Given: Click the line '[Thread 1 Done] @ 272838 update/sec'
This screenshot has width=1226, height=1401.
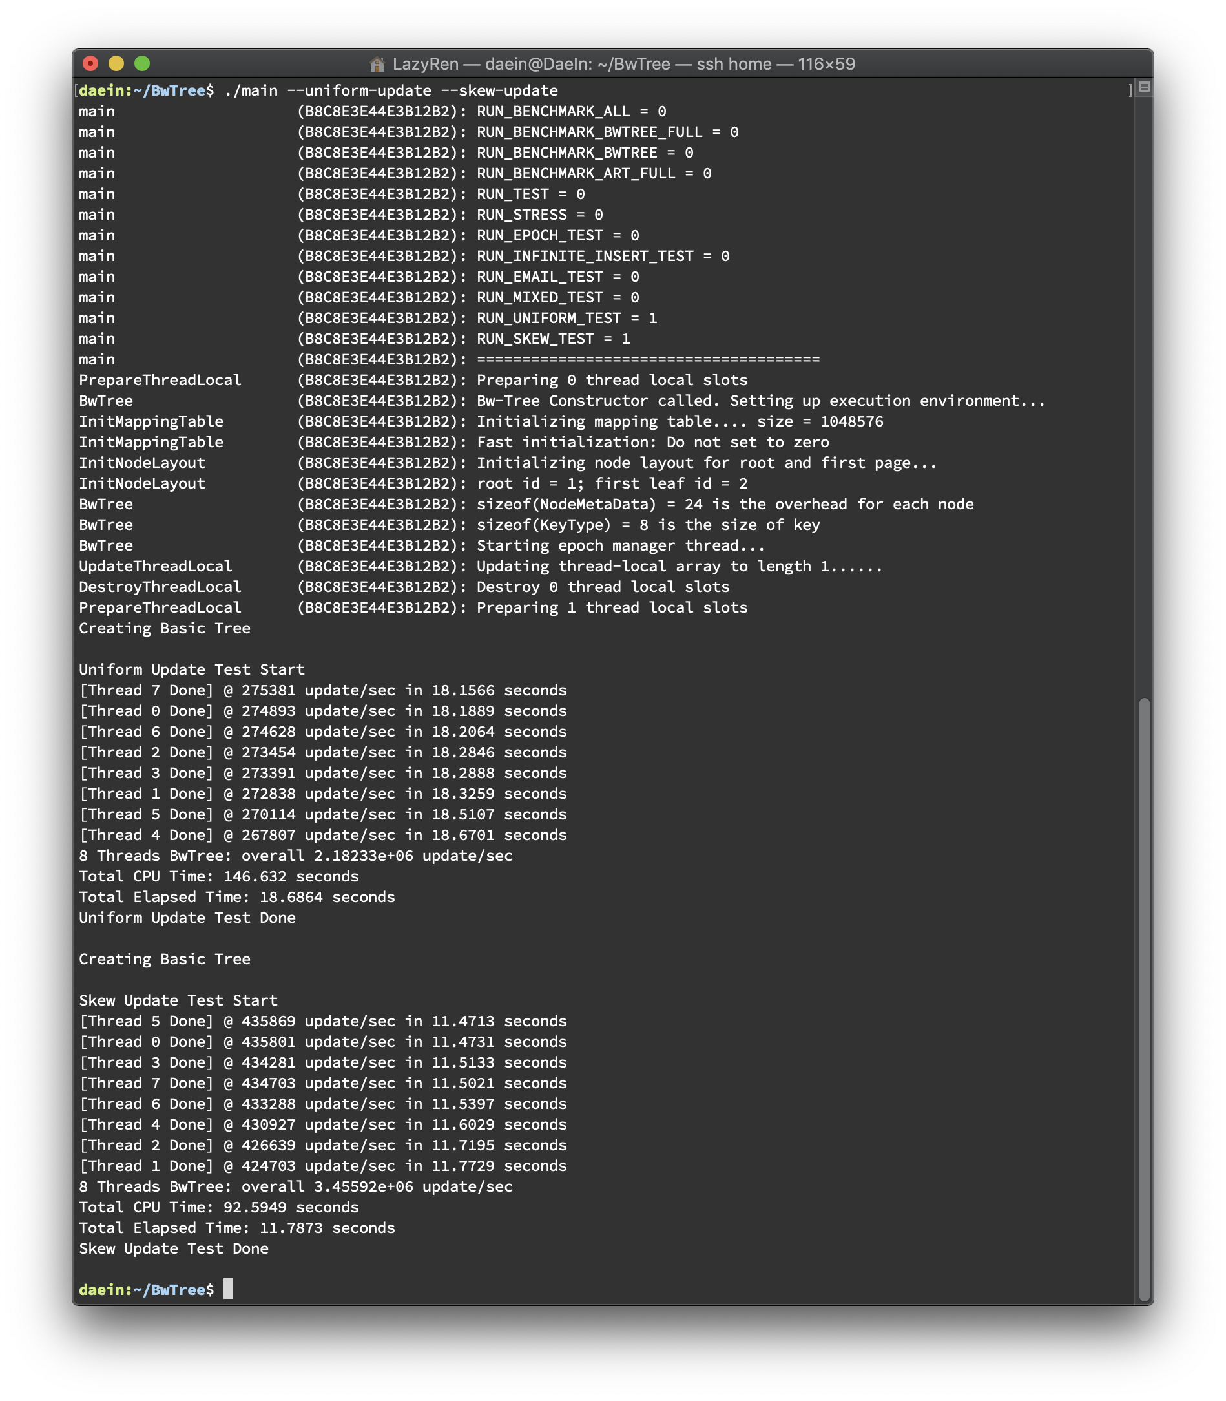Looking at the screenshot, I should (x=324, y=794).
